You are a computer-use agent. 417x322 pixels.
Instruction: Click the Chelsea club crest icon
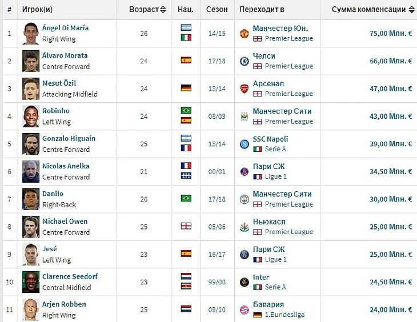click(244, 61)
